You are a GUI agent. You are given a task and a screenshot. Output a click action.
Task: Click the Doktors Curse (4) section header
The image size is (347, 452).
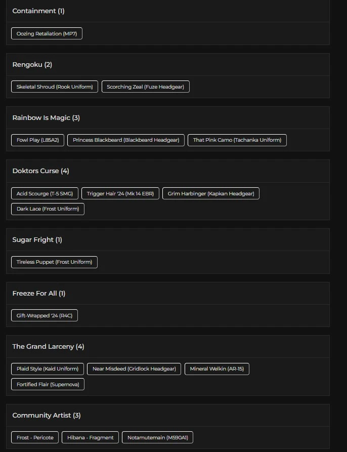[40, 171]
